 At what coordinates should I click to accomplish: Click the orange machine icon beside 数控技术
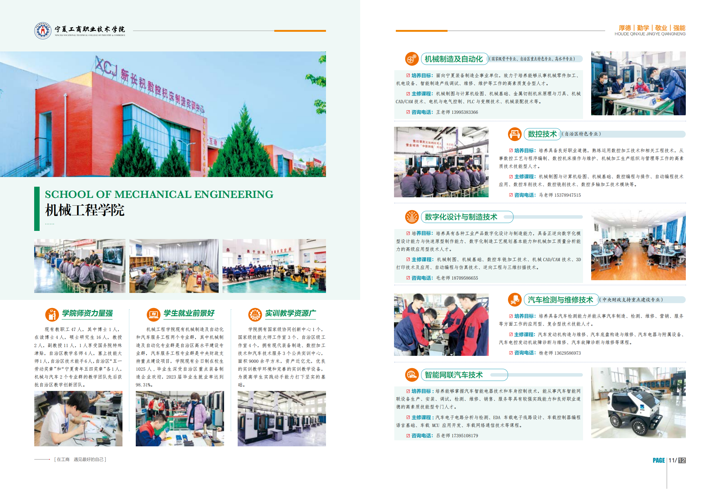click(515, 134)
